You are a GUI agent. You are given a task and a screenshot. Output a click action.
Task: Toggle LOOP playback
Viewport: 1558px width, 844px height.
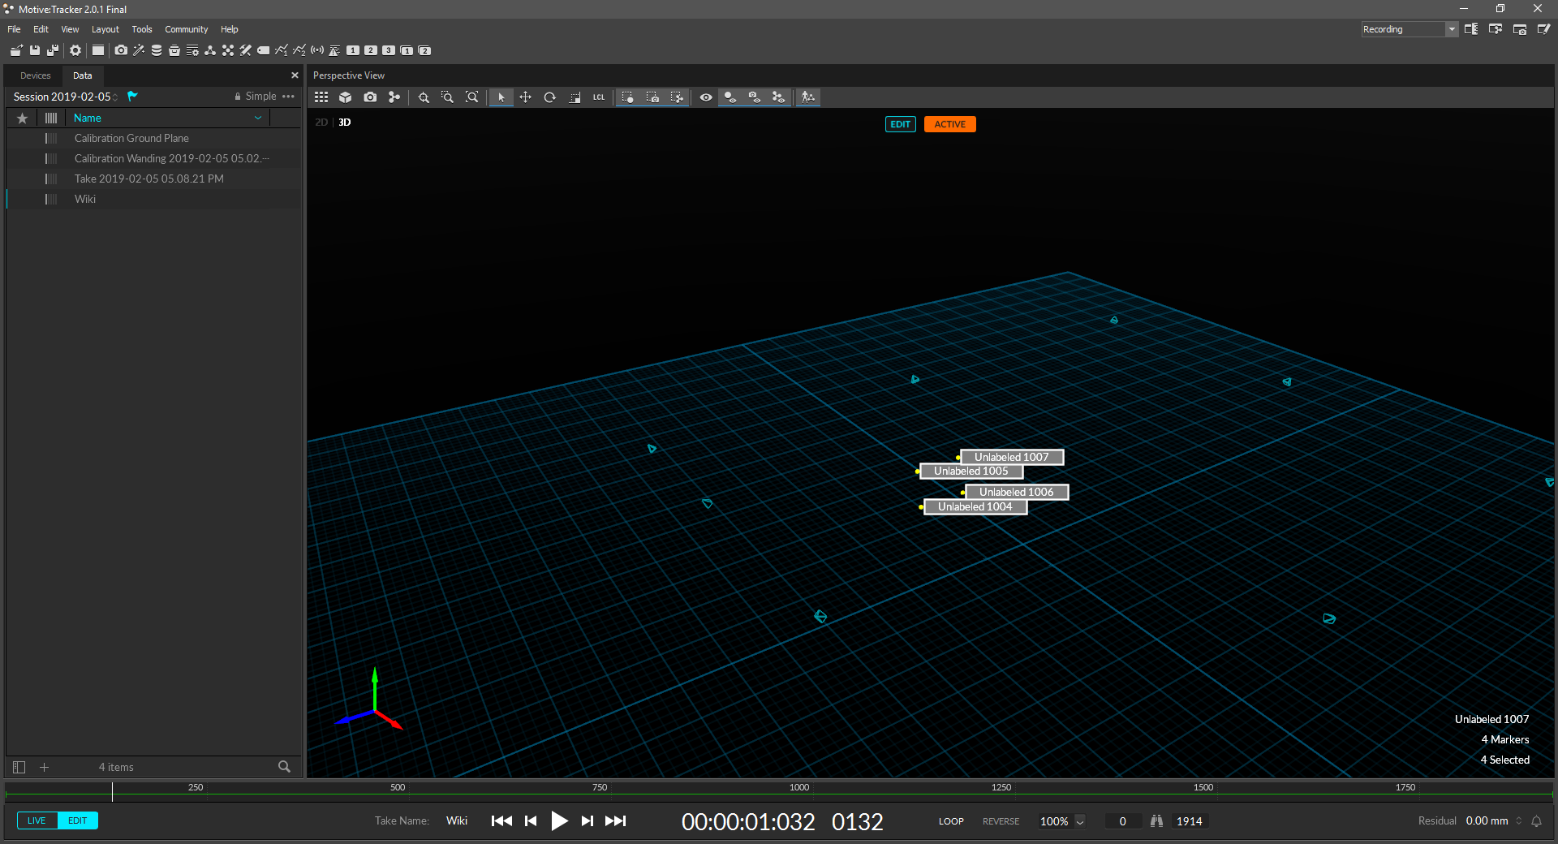click(951, 821)
